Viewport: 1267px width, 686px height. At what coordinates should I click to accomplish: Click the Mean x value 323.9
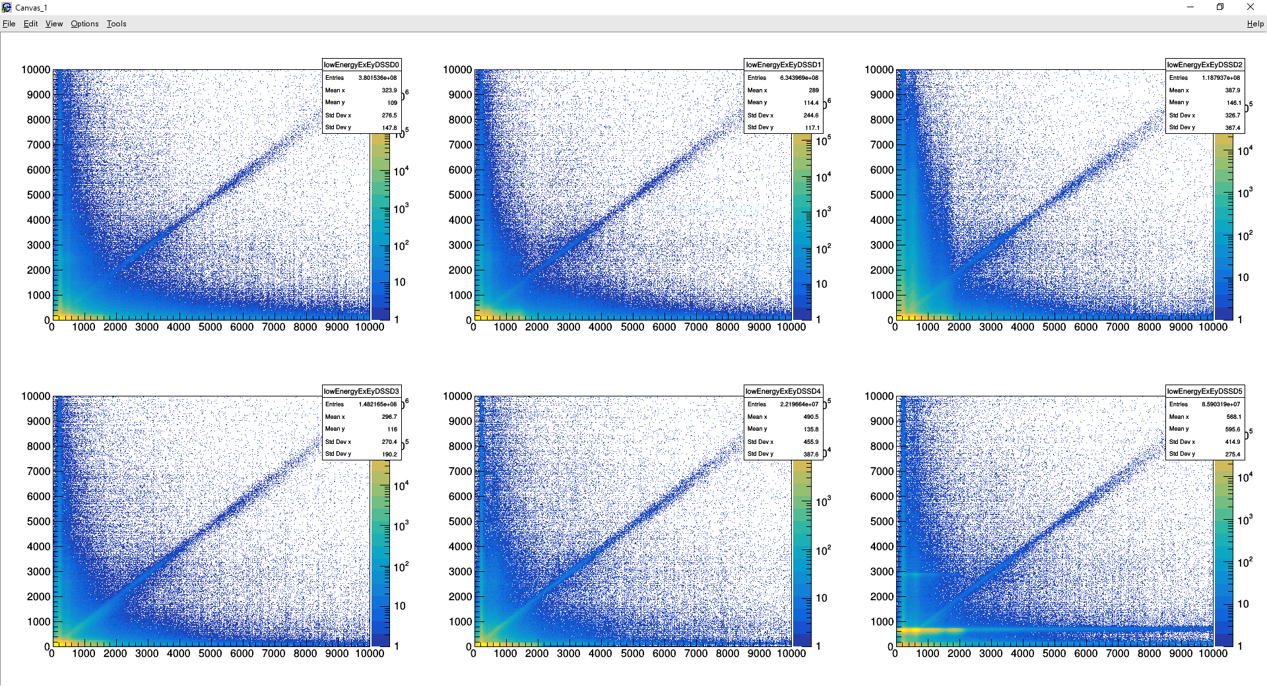[389, 90]
